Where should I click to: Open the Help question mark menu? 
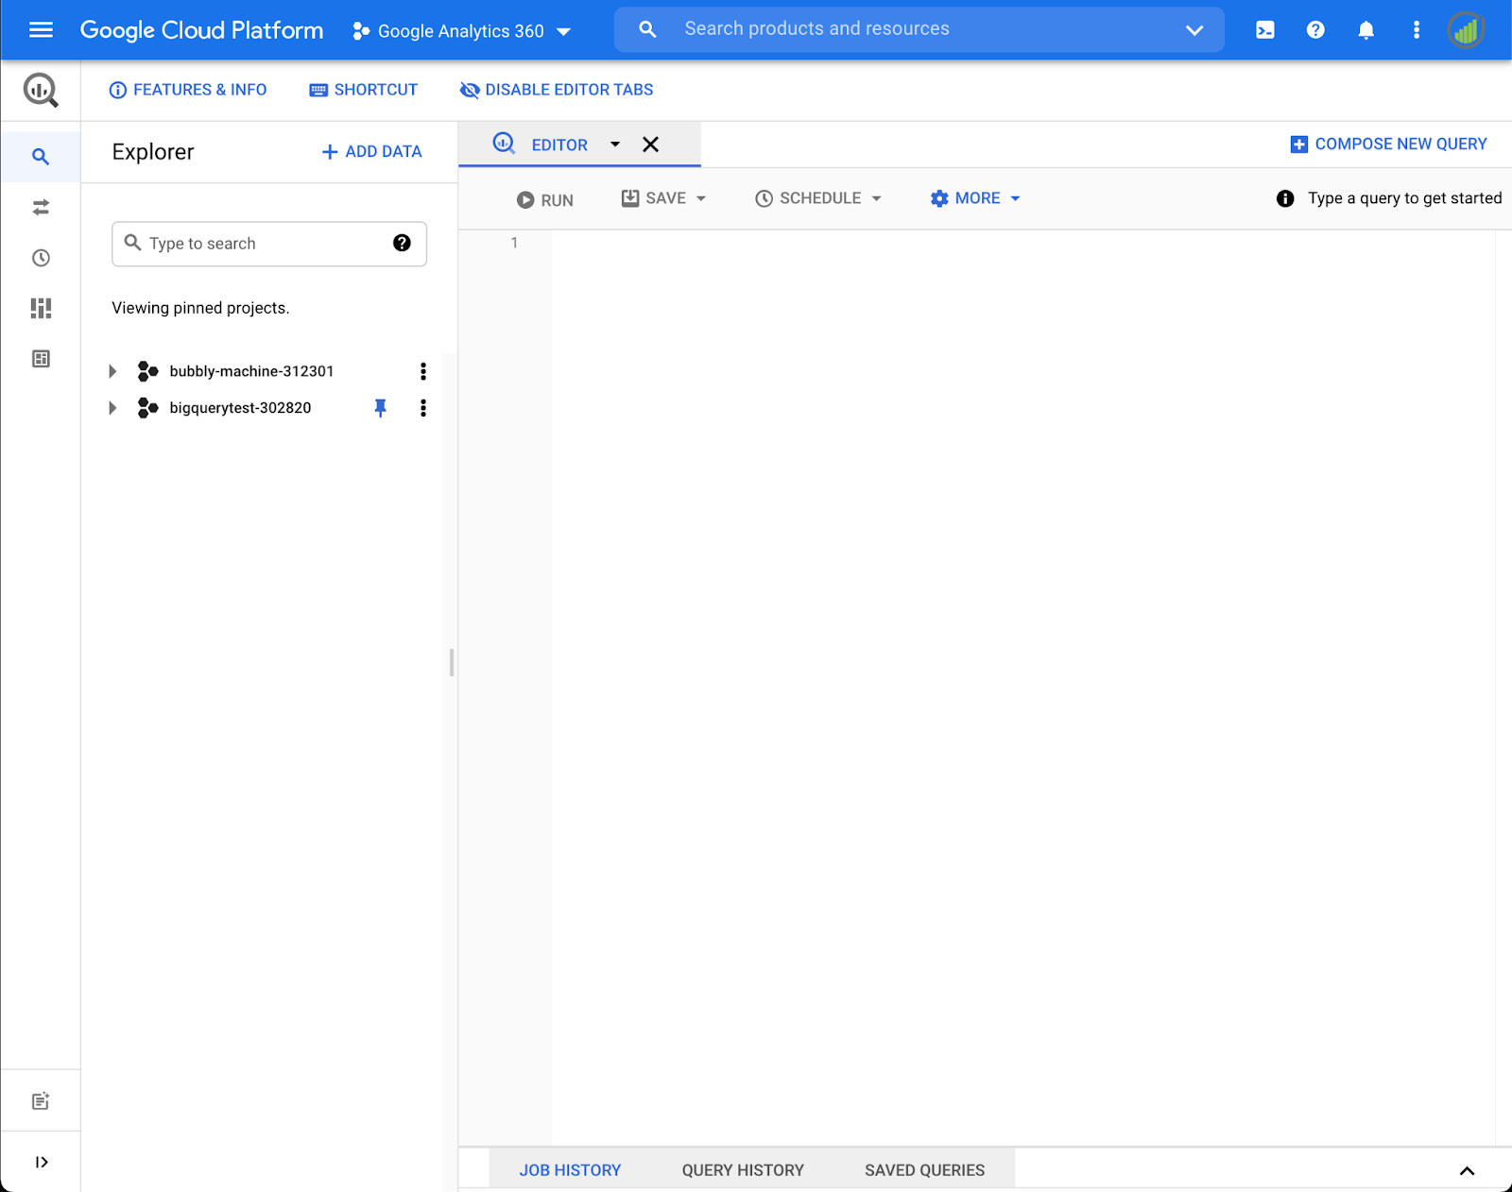pos(1315,30)
